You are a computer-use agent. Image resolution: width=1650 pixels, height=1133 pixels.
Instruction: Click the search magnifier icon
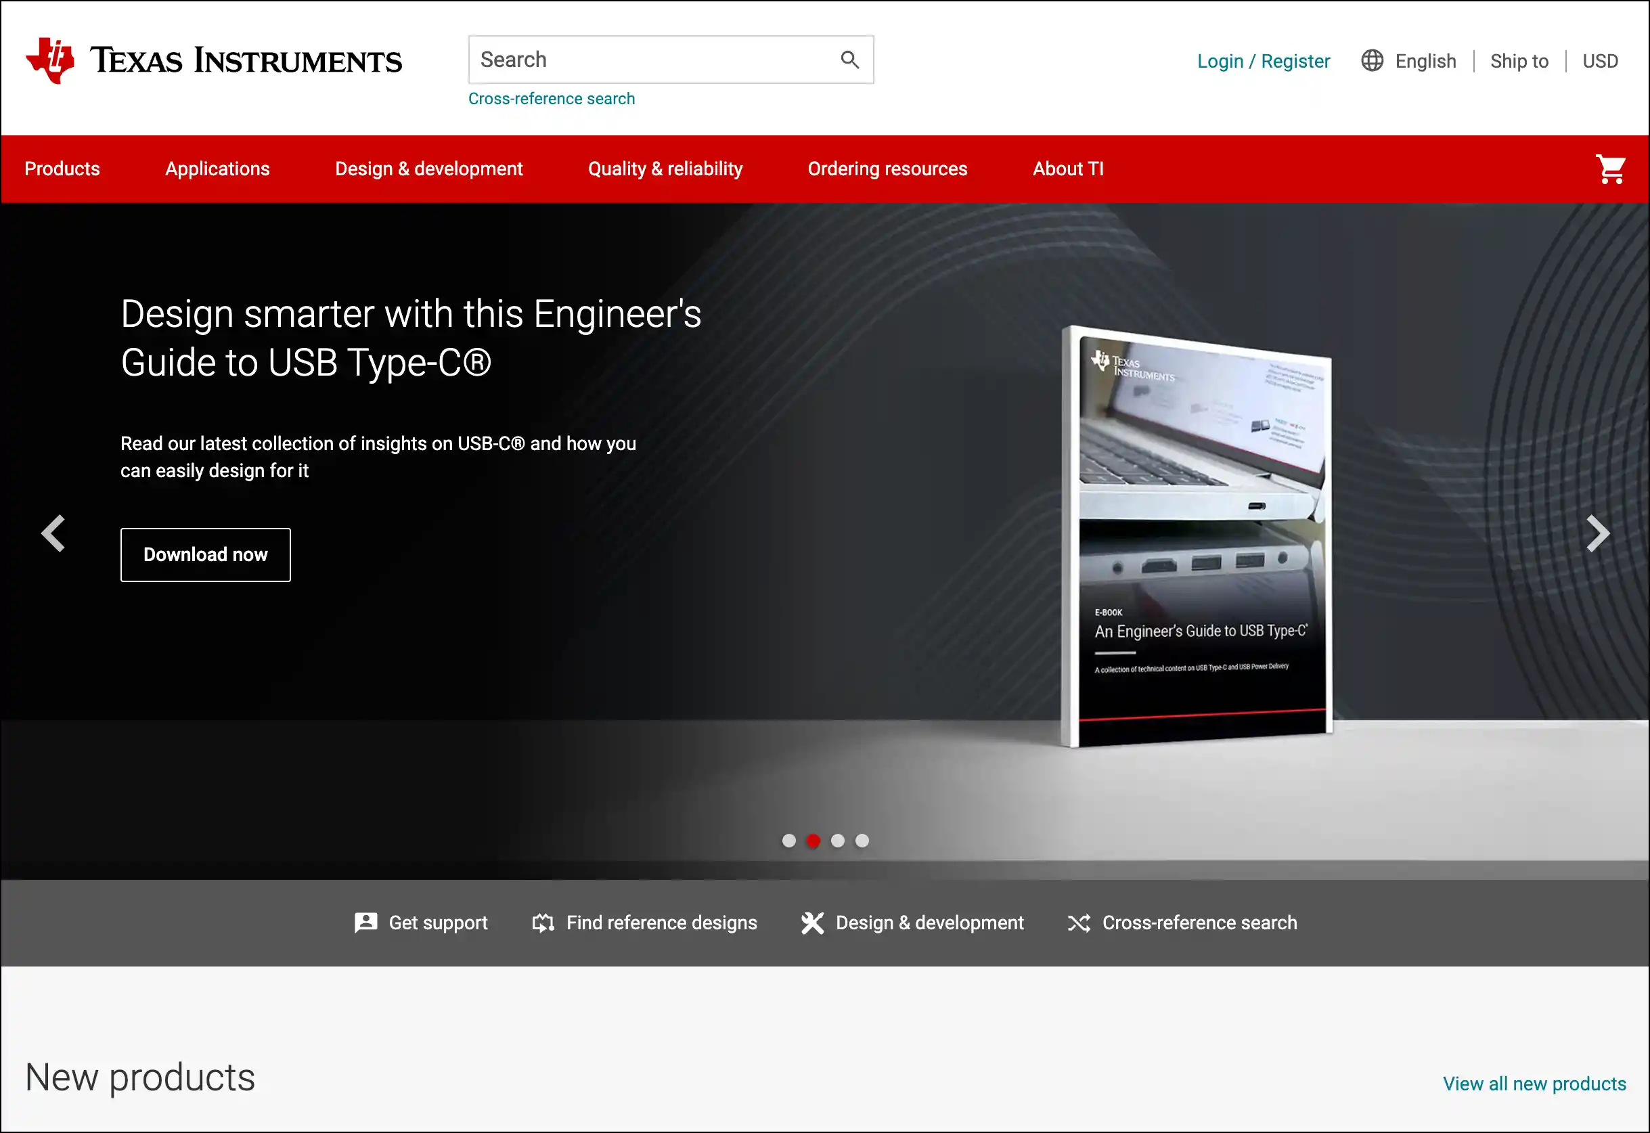pyautogui.click(x=850, y=60)
